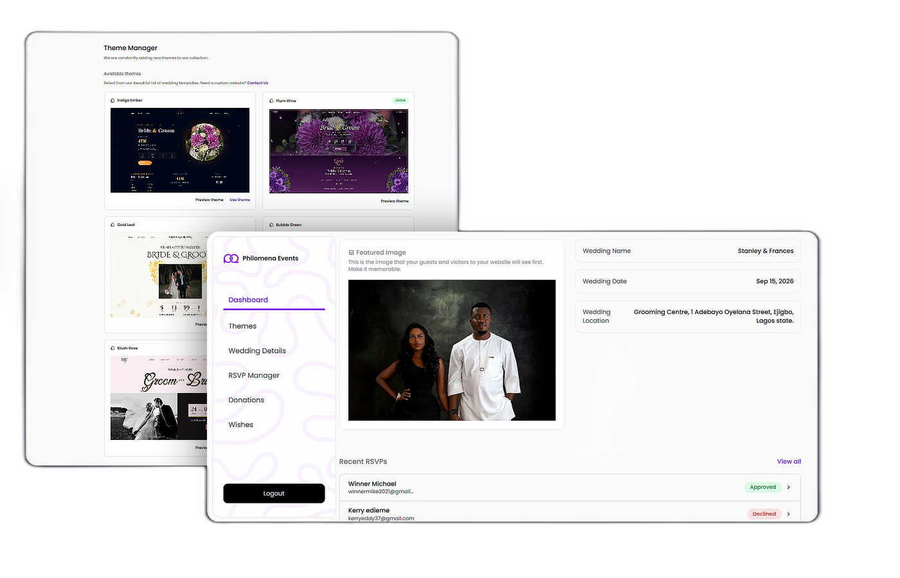Image resolution: width=900 pixels, height=578 pixels.
Task: Click Preview theme under Plum Wine
Action: click(x=395, y=201)
